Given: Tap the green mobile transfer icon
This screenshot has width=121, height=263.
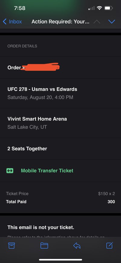Looking at the screenshot, I should 10,171.
